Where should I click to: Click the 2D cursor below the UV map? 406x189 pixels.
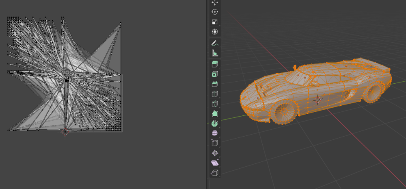[65, 132]
